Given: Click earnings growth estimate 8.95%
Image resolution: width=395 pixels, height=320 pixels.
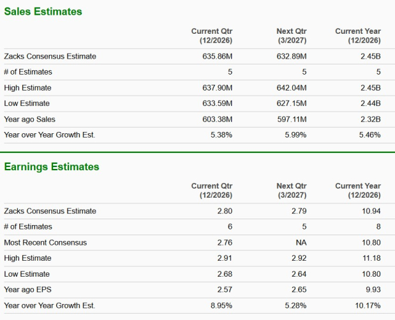Looking at the screenshot, I should click(x=221, y=306).
